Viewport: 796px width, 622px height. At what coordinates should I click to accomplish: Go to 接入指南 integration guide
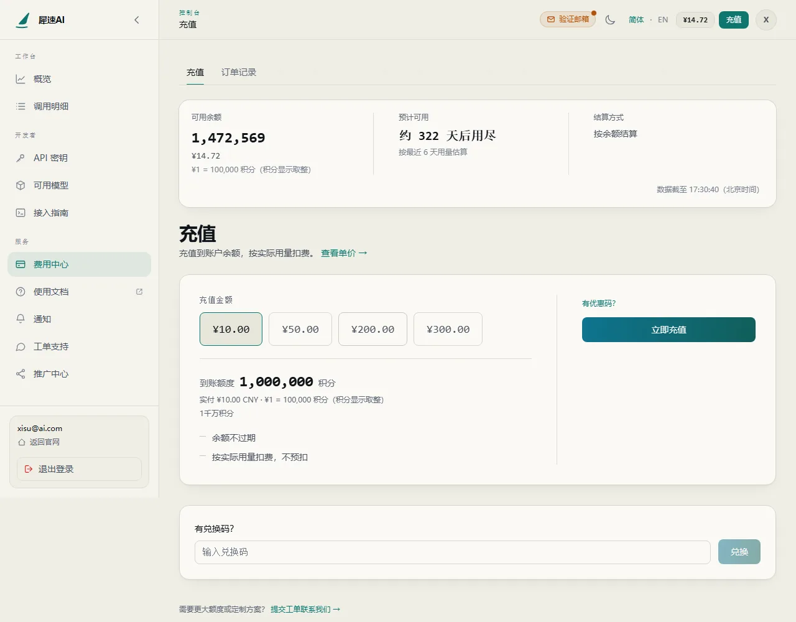click(x=79, y=213)
